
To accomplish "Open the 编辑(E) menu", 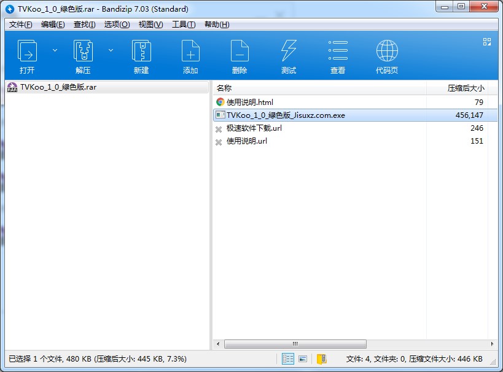I will [x=53, y=25].
